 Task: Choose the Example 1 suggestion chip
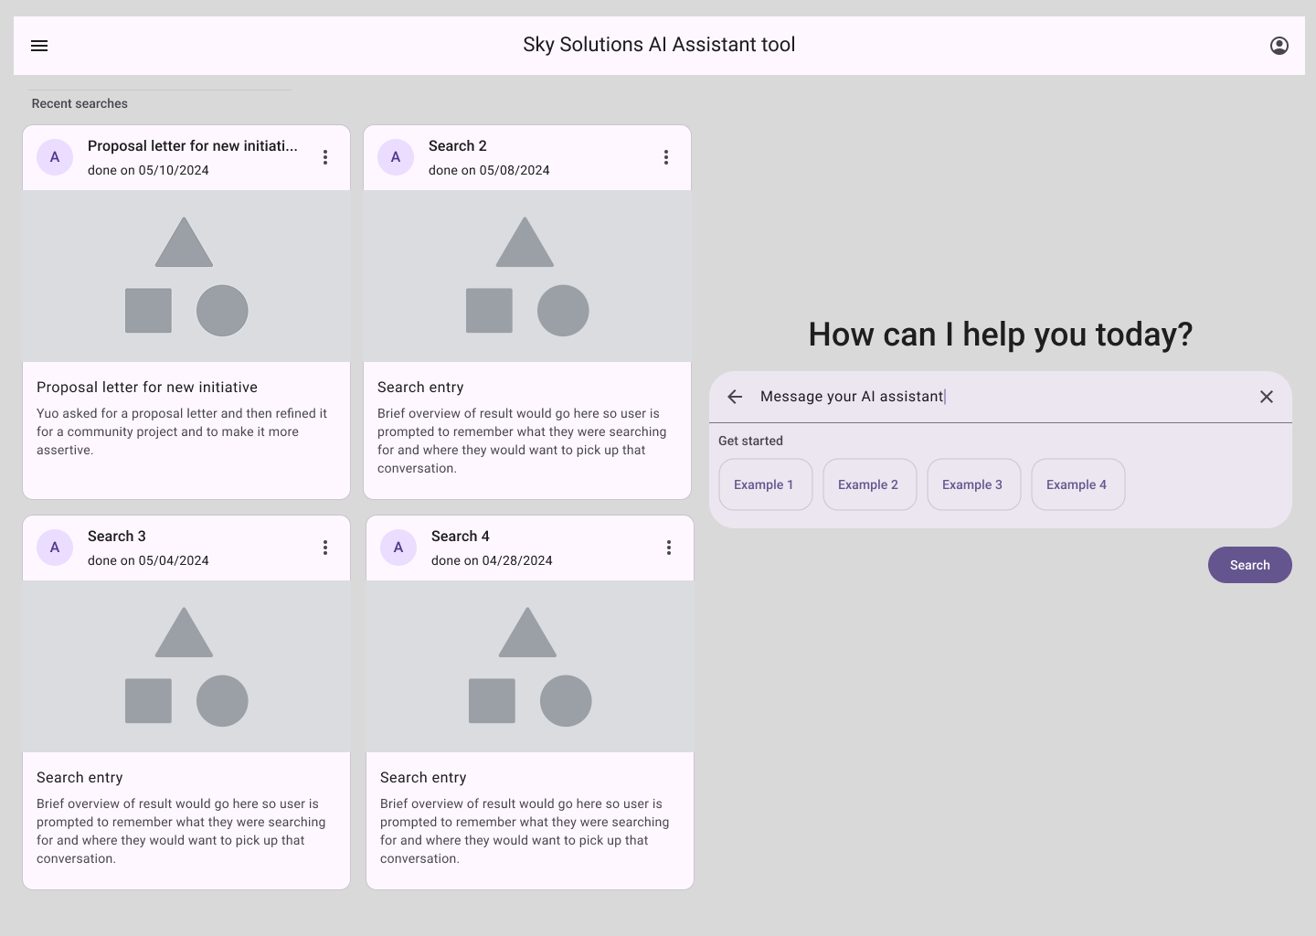(x=765, y=484)
